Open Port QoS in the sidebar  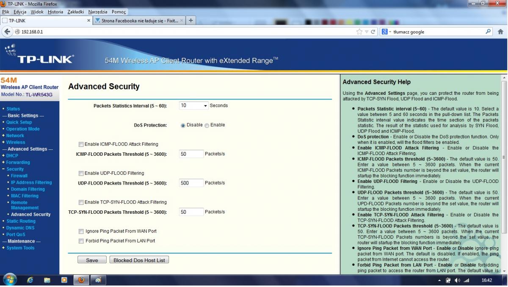point(16,235)
